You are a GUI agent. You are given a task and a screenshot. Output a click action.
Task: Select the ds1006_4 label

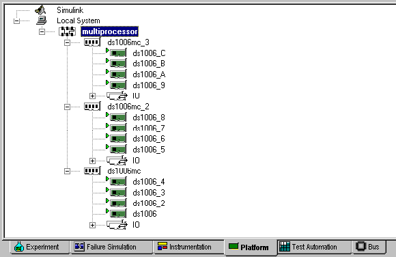coord(149,182)
